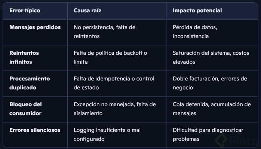Click the "Saturación del sistema, costos elevados" cell
The width and height of the screenshot is (261, 149).
(x=210, y=57)
